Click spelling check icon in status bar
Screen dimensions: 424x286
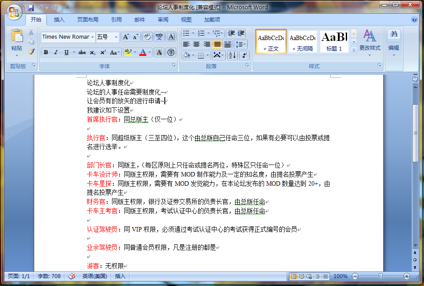click(x=72, y=276)
